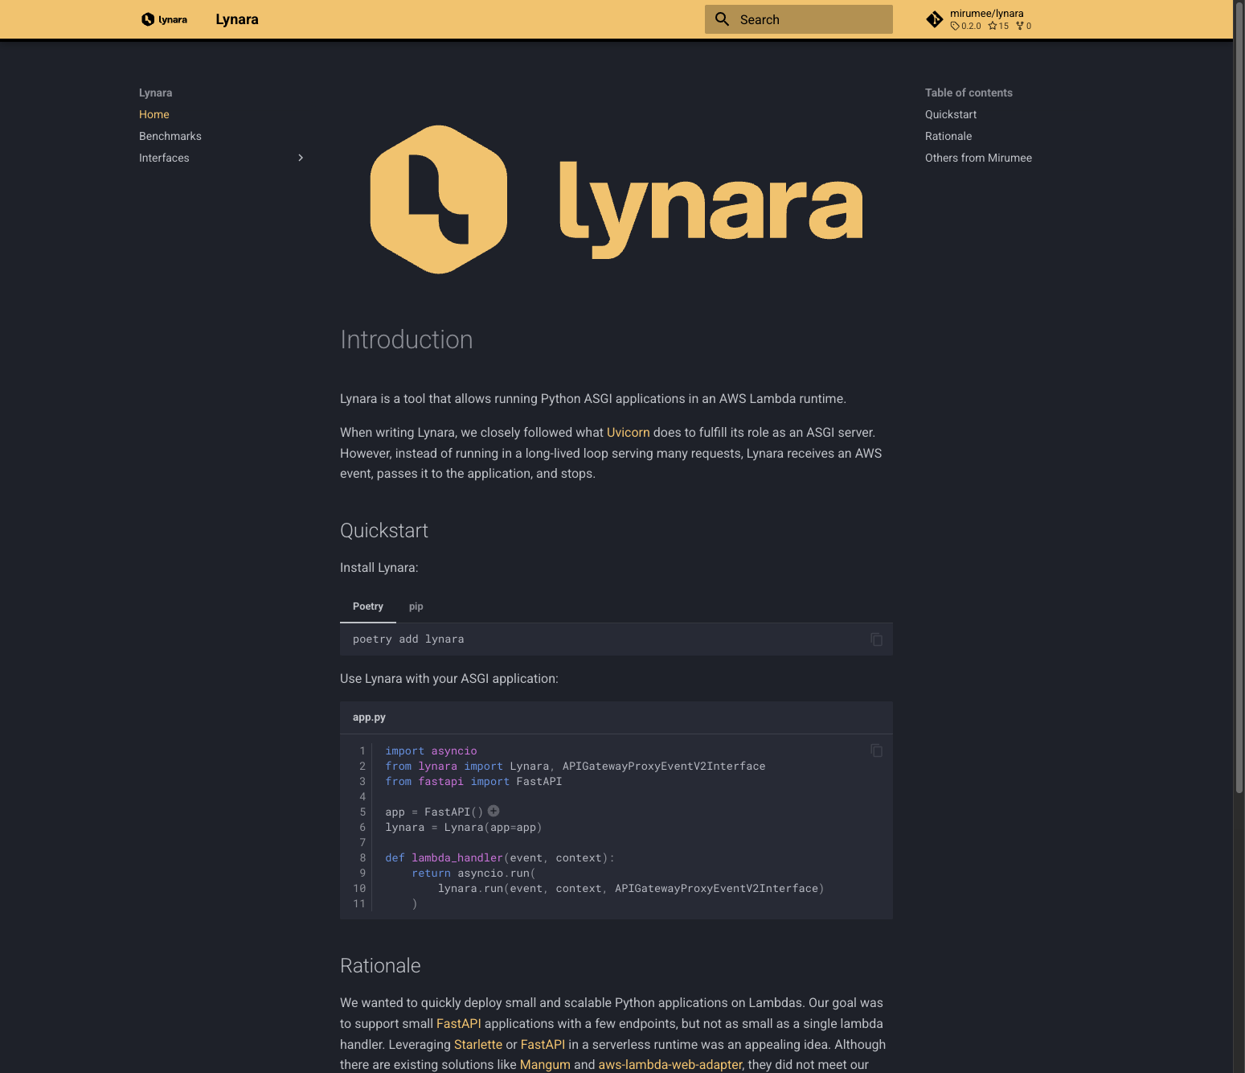This screenshot has height=1073, width=1245.
Task: Click the version tag 0.2.0 icon
Action: [955, 26]
